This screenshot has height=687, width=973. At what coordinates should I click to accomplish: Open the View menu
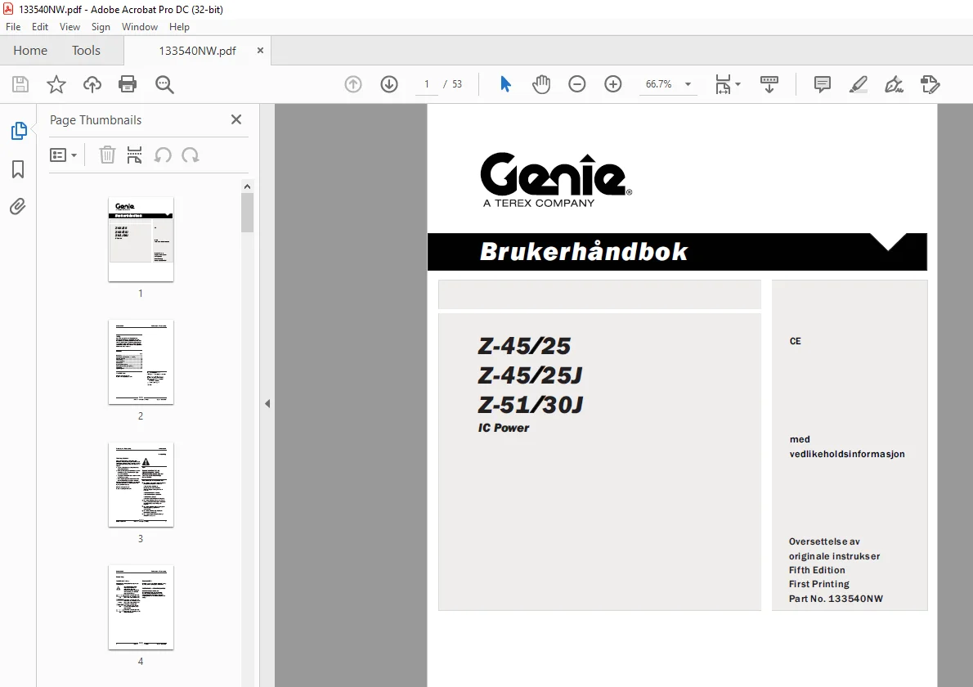click(x=69, y=27)
